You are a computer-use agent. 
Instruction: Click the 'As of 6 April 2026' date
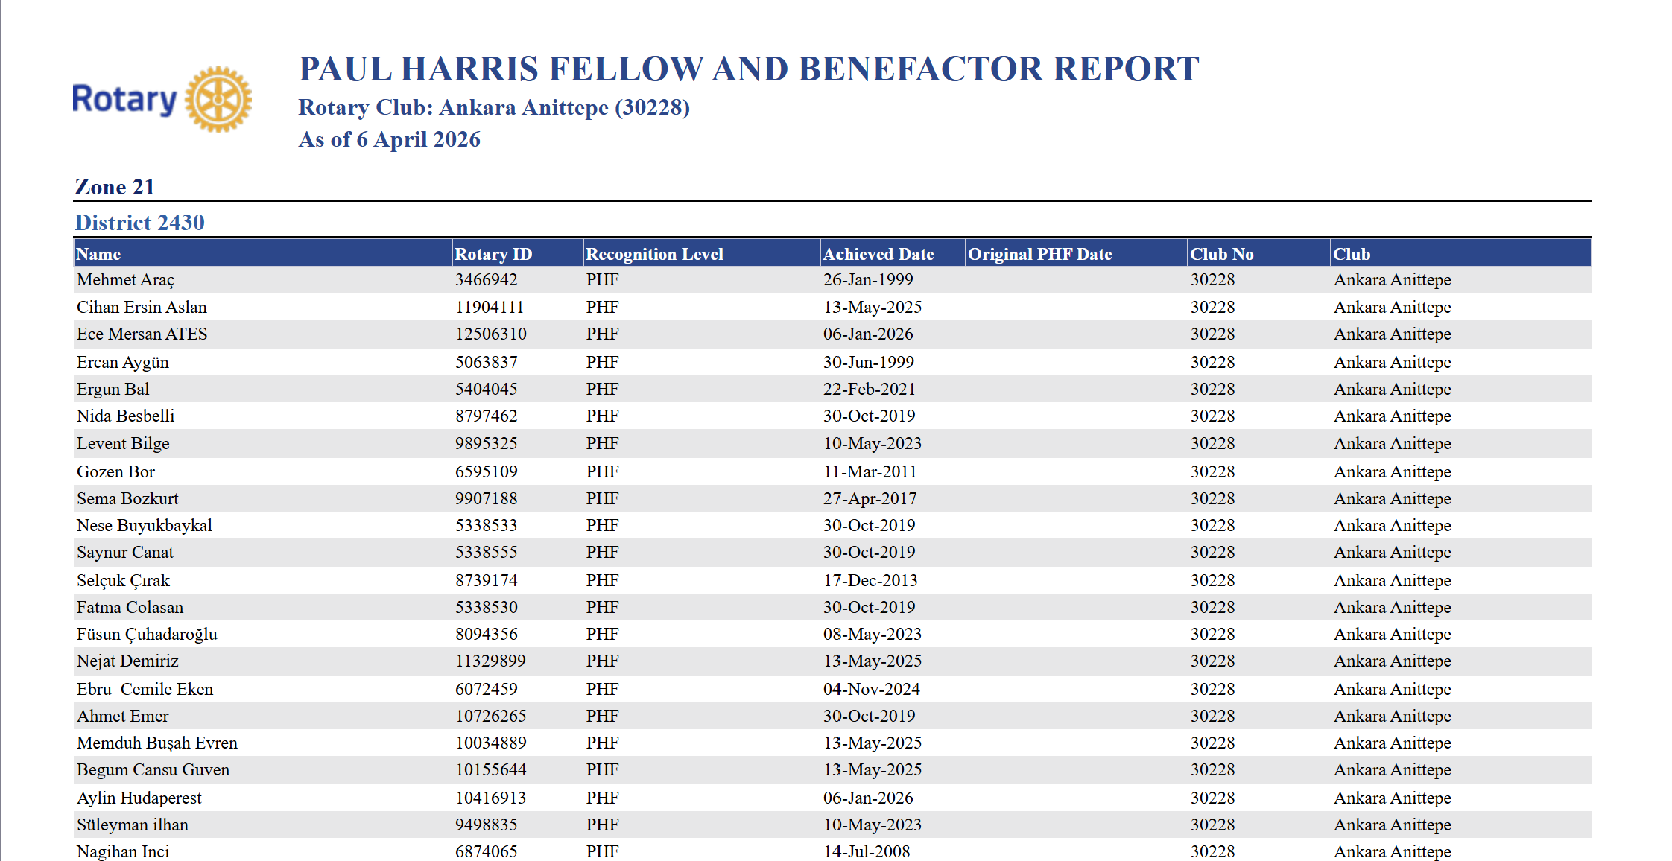click(390, 139)
